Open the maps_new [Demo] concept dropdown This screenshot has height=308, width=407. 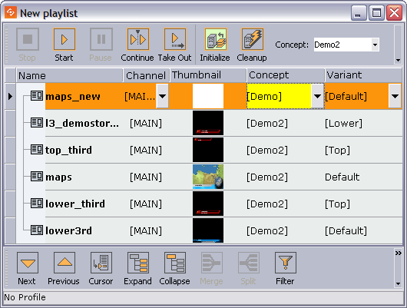click(317, 96)
